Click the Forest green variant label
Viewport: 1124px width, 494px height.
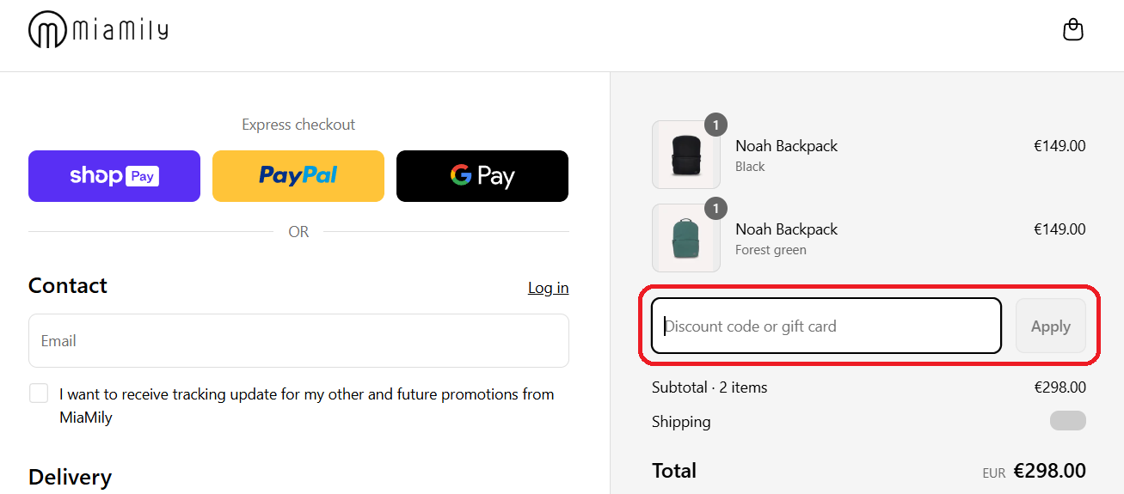771,250
